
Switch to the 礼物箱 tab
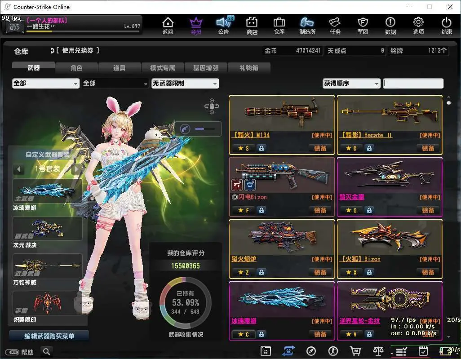(x=249, y=68)
